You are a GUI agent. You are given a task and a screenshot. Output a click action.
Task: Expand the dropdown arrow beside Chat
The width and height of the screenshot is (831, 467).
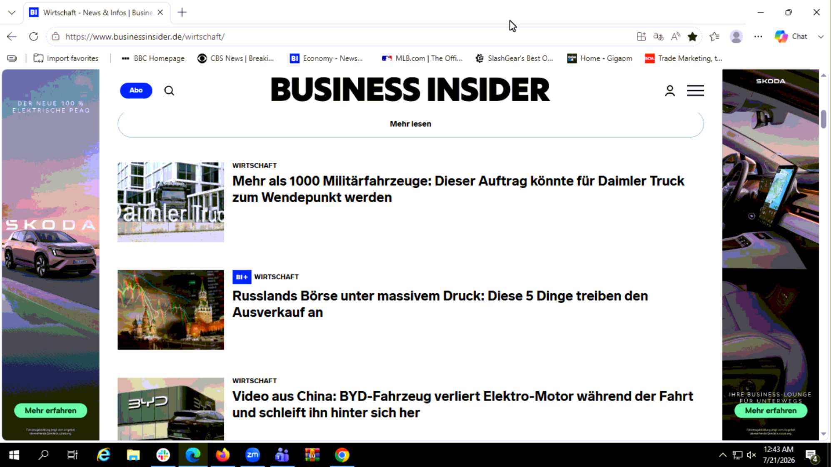point(821,37)
